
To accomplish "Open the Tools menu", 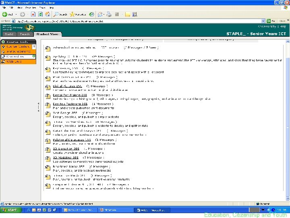I will pos(42,8).
